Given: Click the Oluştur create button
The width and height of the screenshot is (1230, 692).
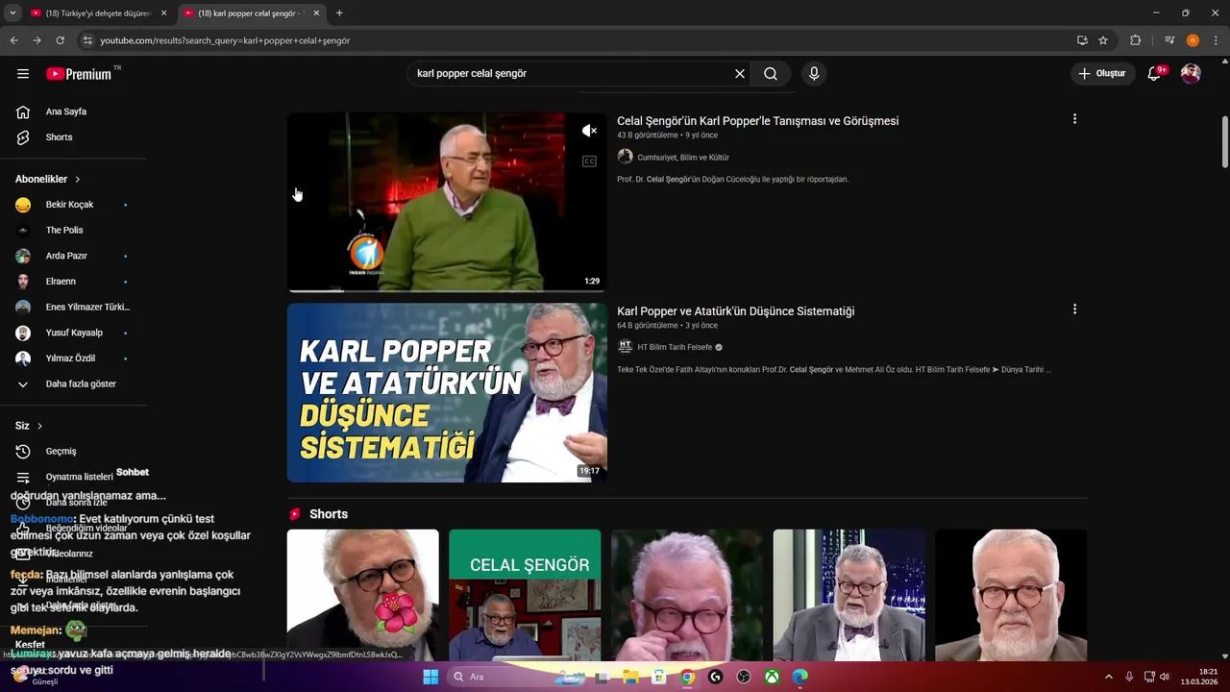Looking at the screenshot, I should click(x=1102, y=74).
